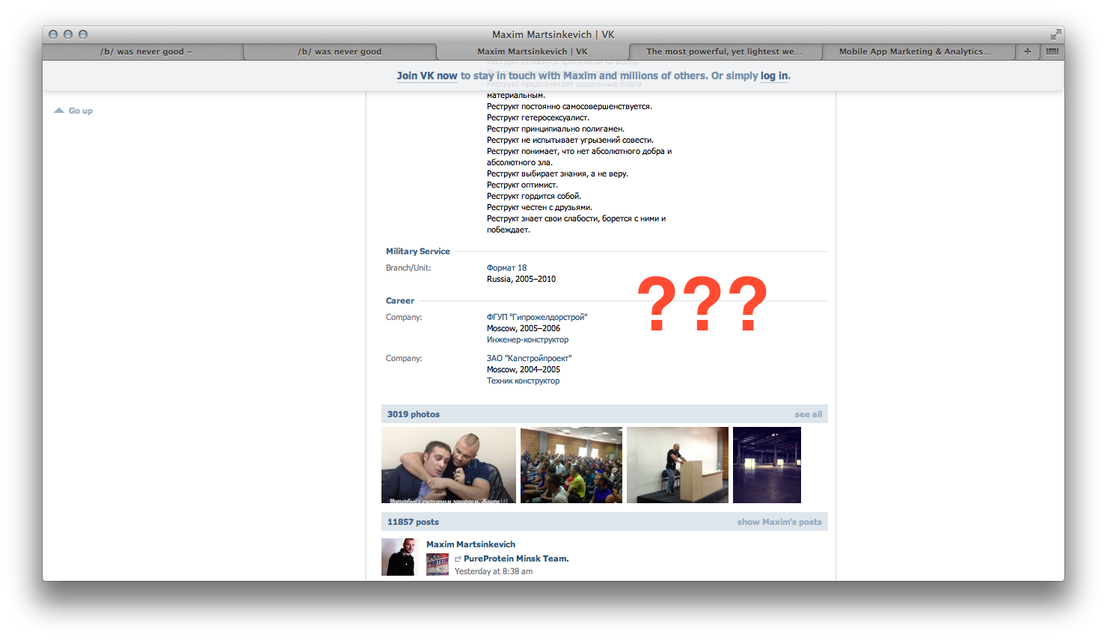
Task: Click the Go up arrow icon
Action: coord(59,111)
